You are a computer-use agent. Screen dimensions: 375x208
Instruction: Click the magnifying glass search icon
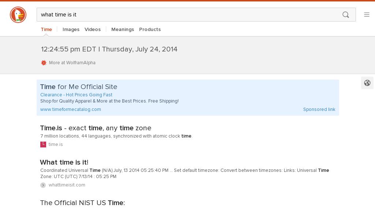pos(346,15)
